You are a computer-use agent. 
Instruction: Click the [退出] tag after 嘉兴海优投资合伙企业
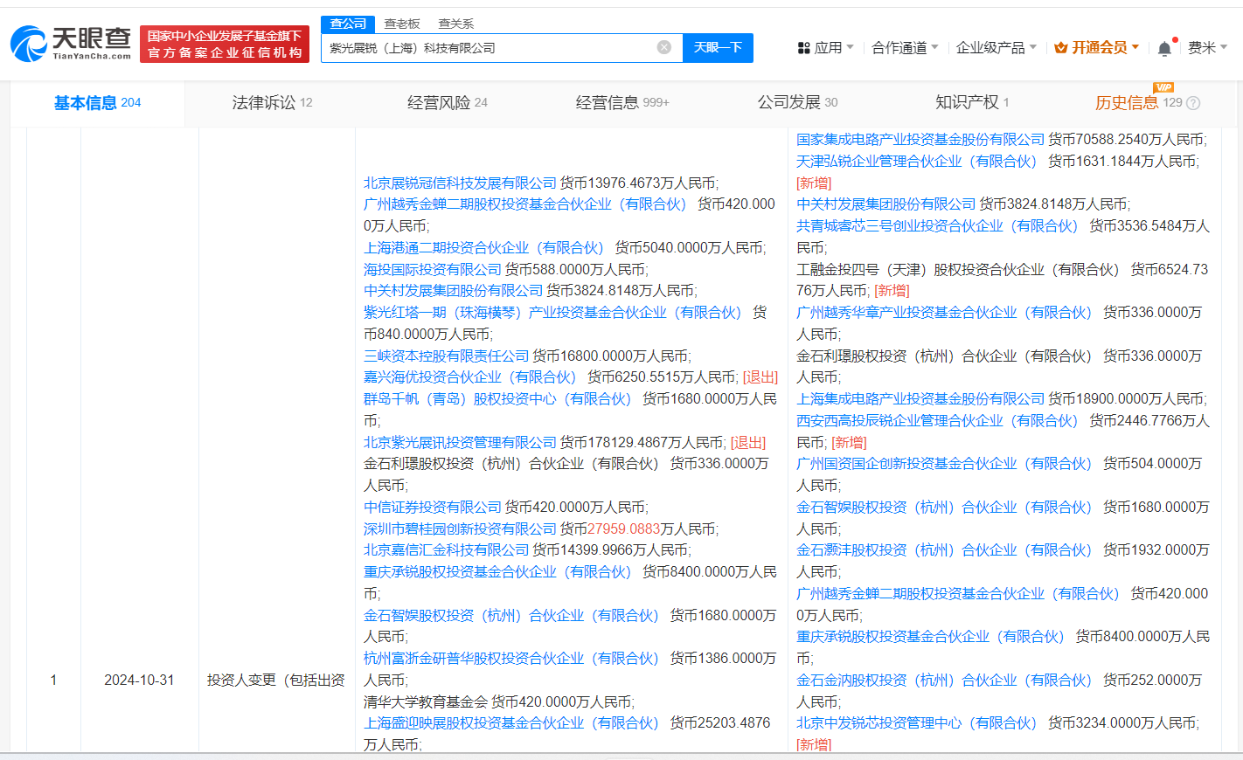(x=760, y=377)
